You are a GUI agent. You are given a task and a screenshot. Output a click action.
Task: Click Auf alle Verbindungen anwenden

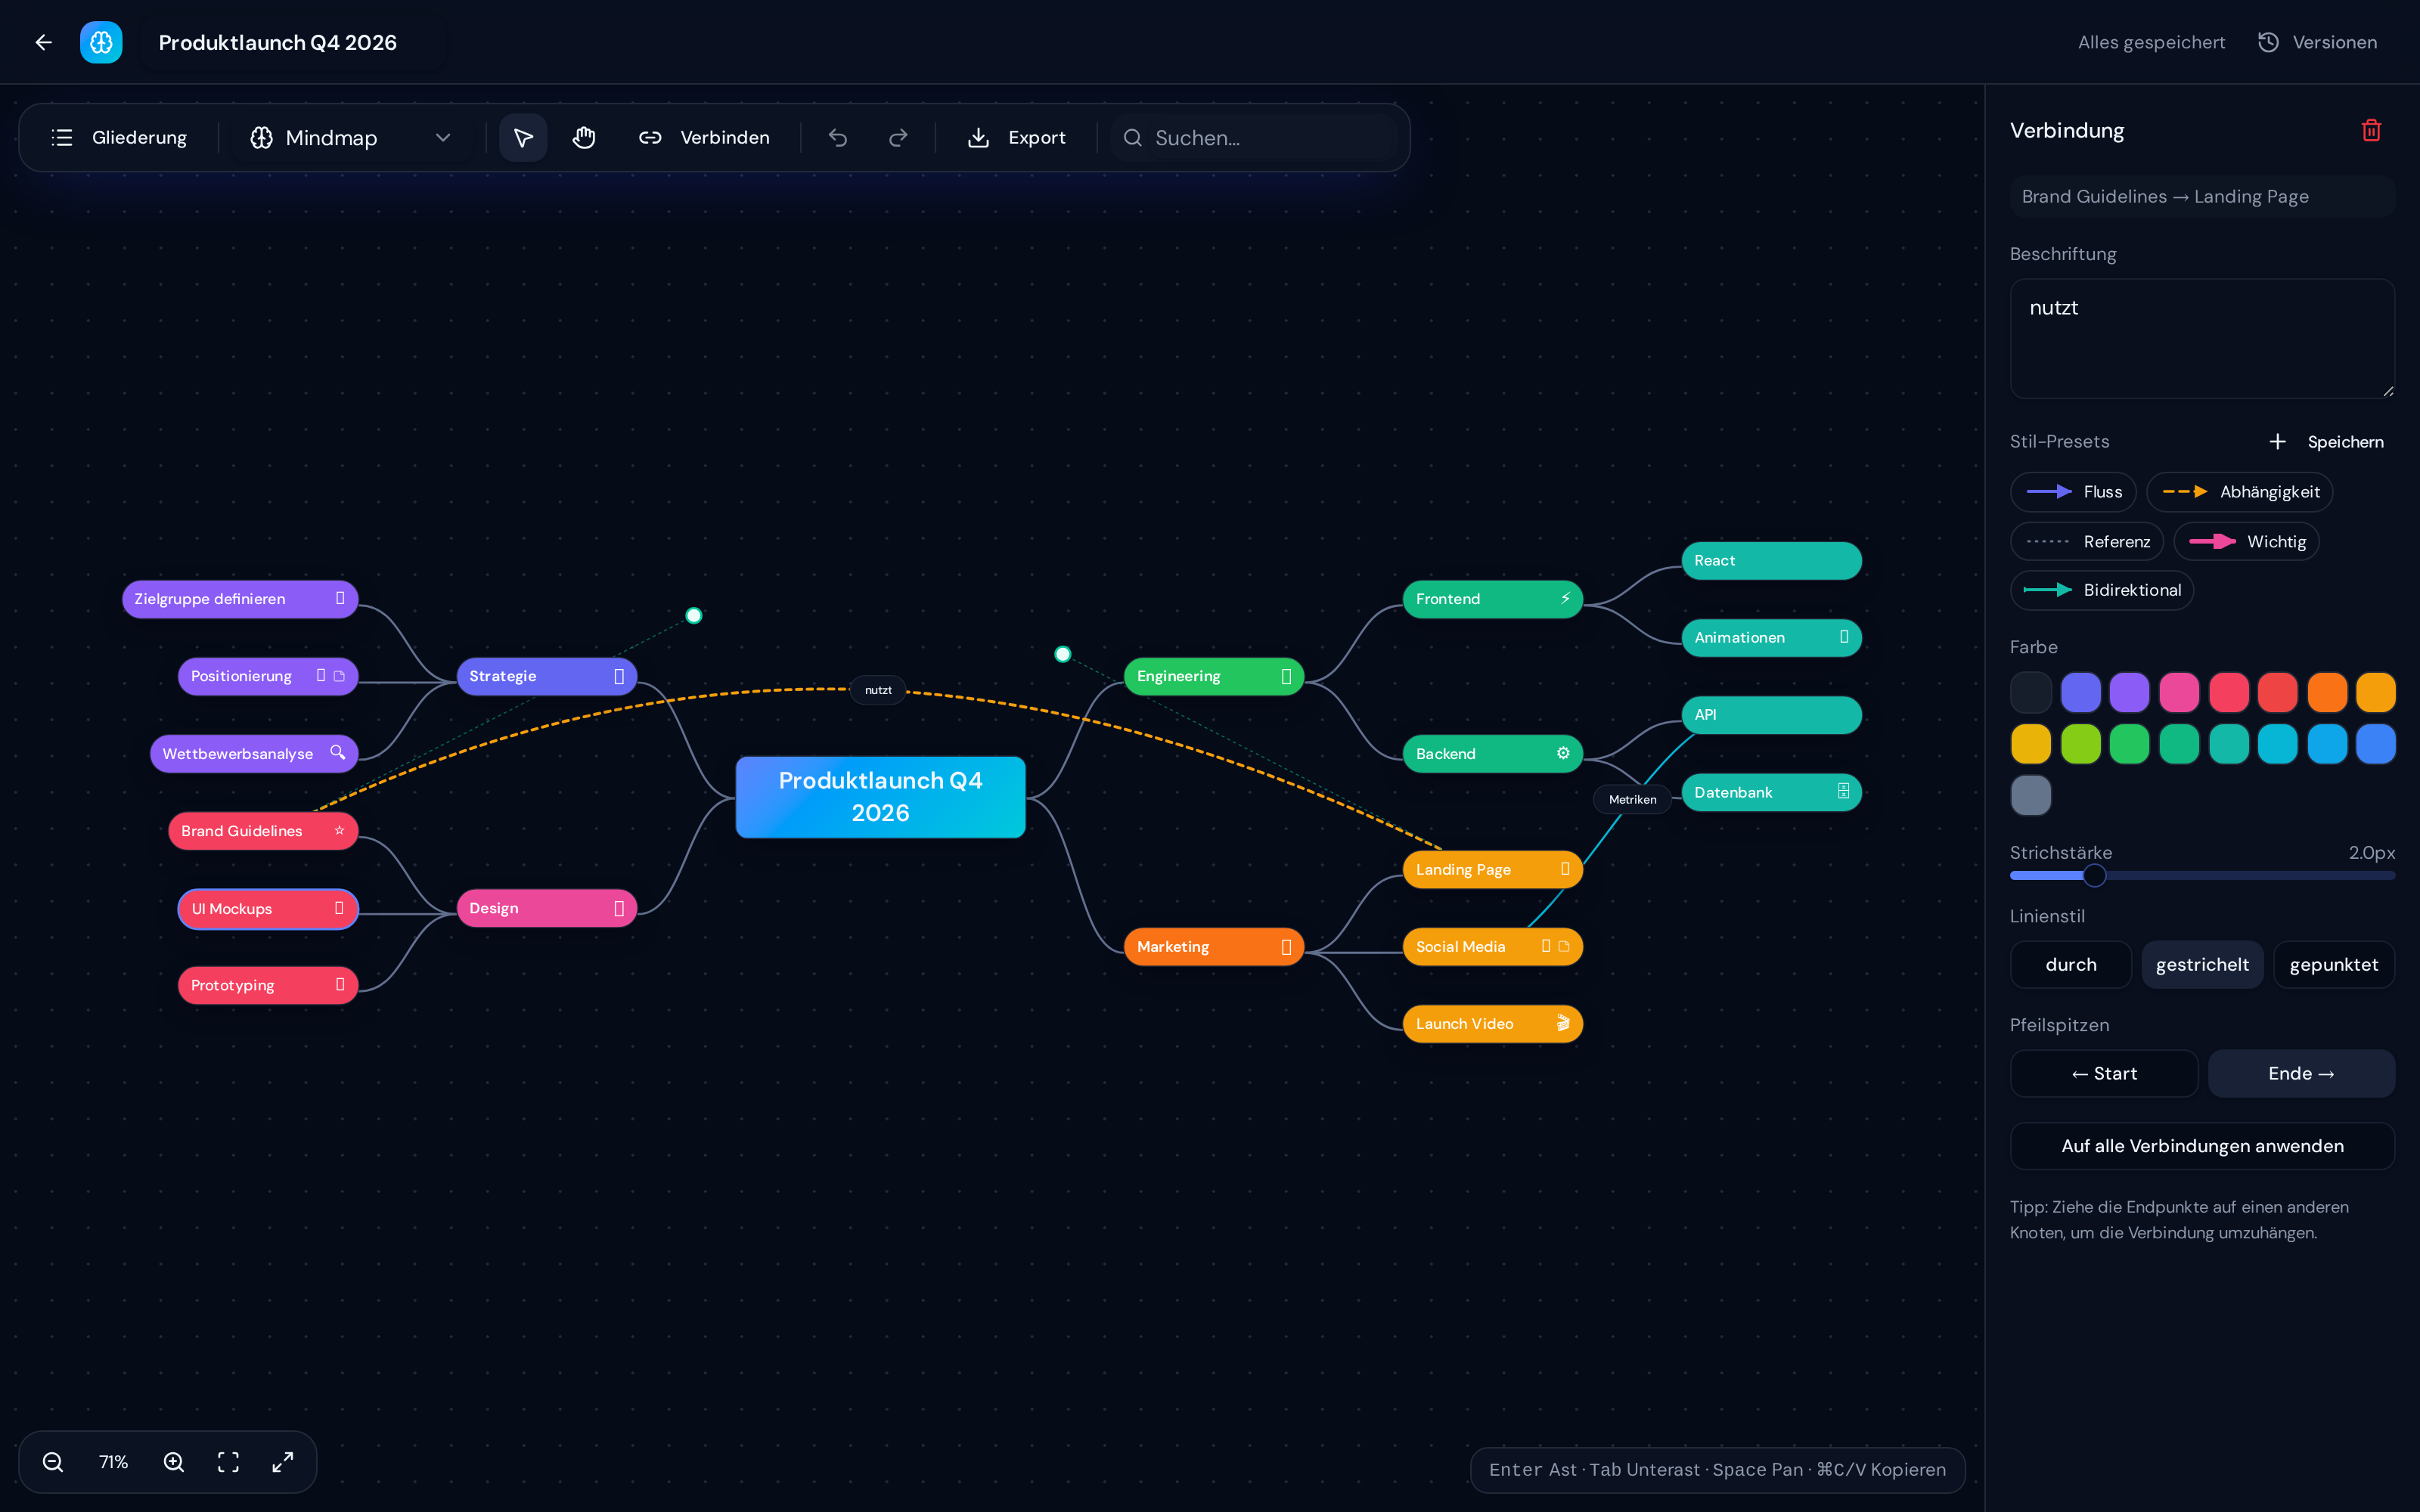pyautogui.click(x=2202, y=1146)
